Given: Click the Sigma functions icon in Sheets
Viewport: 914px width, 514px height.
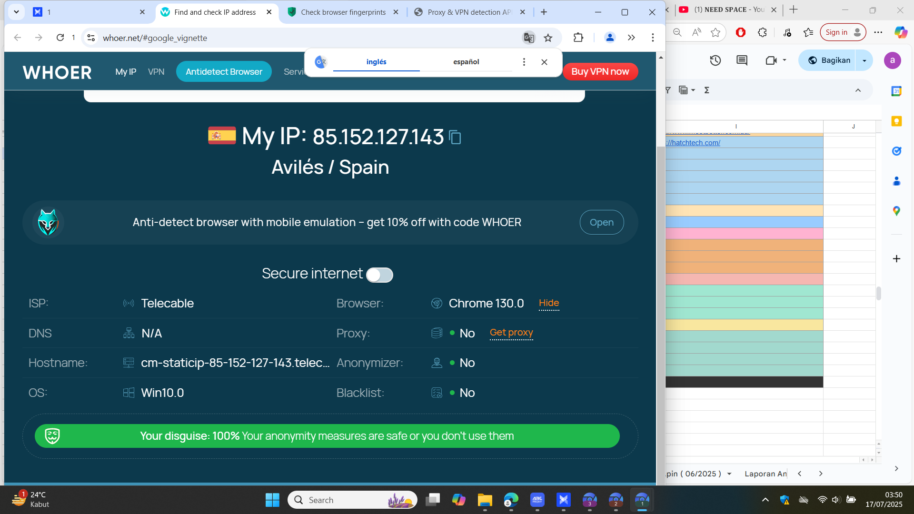Looking at the screenshot, I should pyautogui.click(x=707, y=90).
